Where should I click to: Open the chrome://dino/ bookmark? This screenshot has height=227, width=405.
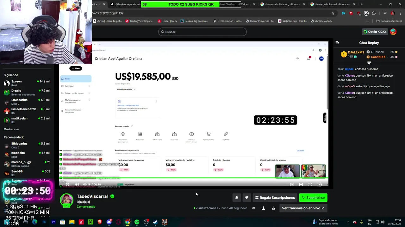tap(321, 21)
